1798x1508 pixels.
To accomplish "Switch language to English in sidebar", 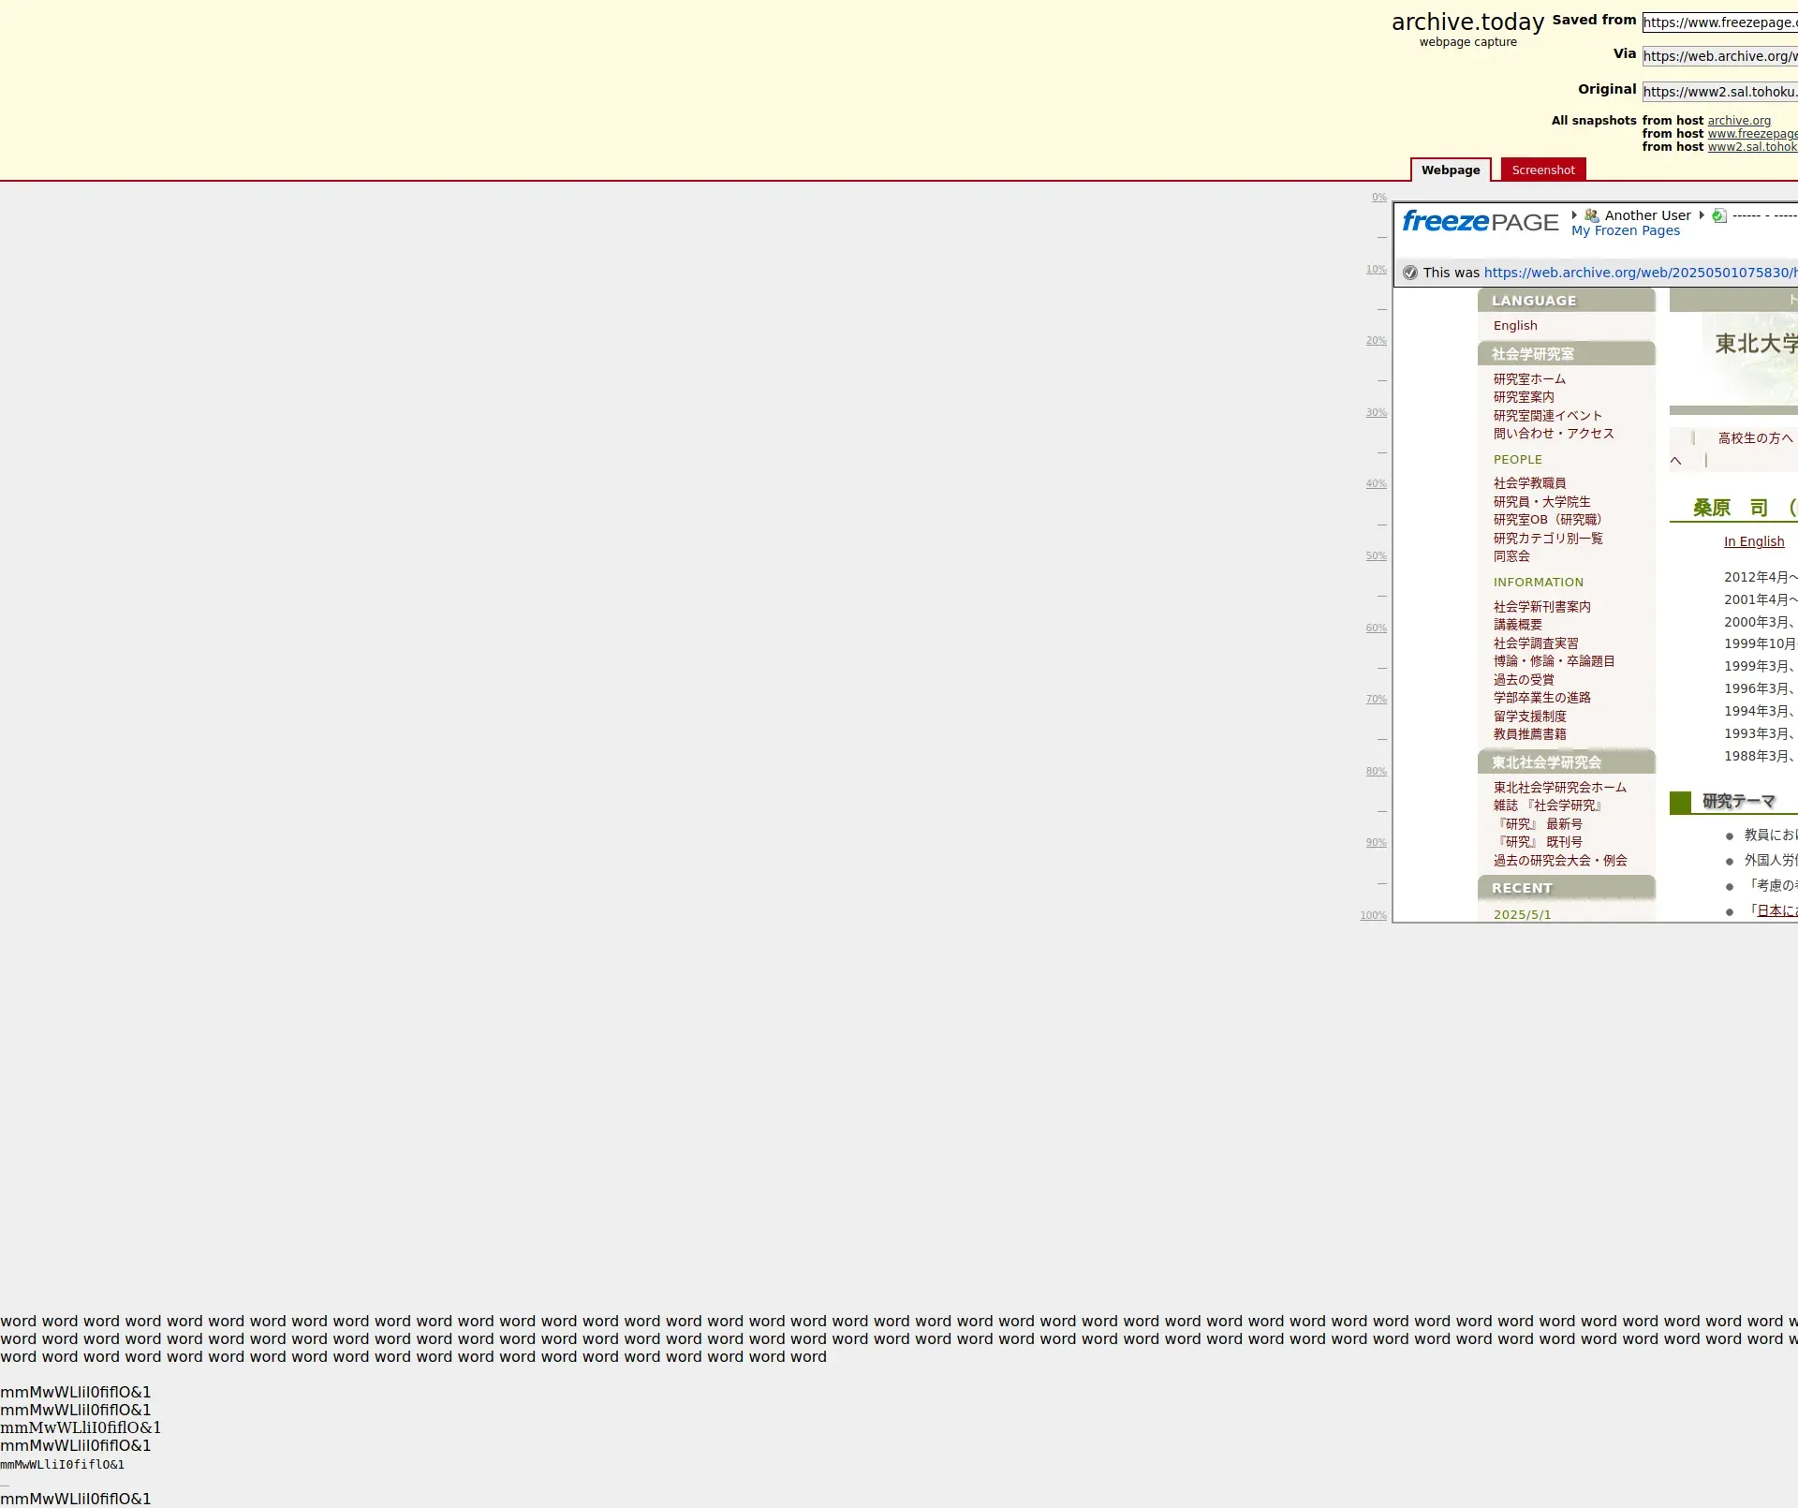I will click(x=1514, y=326).
